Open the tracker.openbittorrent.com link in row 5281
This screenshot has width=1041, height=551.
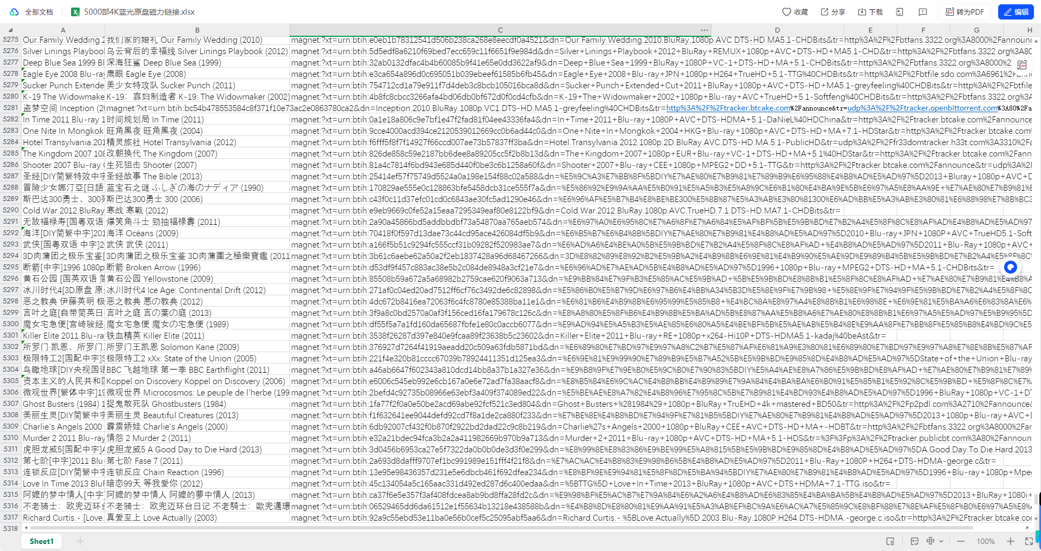click(x=922, y=108)
